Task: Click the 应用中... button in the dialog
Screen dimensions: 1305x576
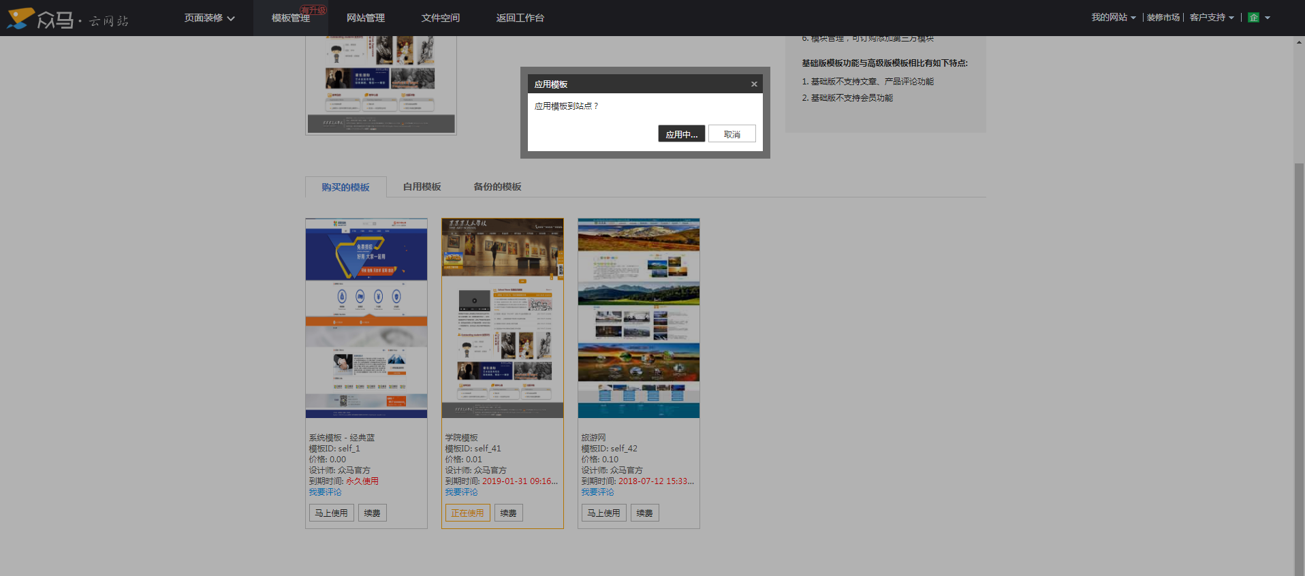Action: [682, 134]
